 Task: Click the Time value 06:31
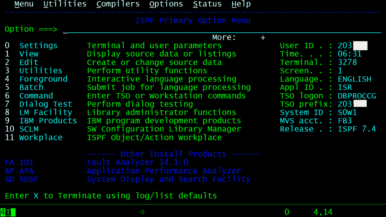click(x=350, y=54)
